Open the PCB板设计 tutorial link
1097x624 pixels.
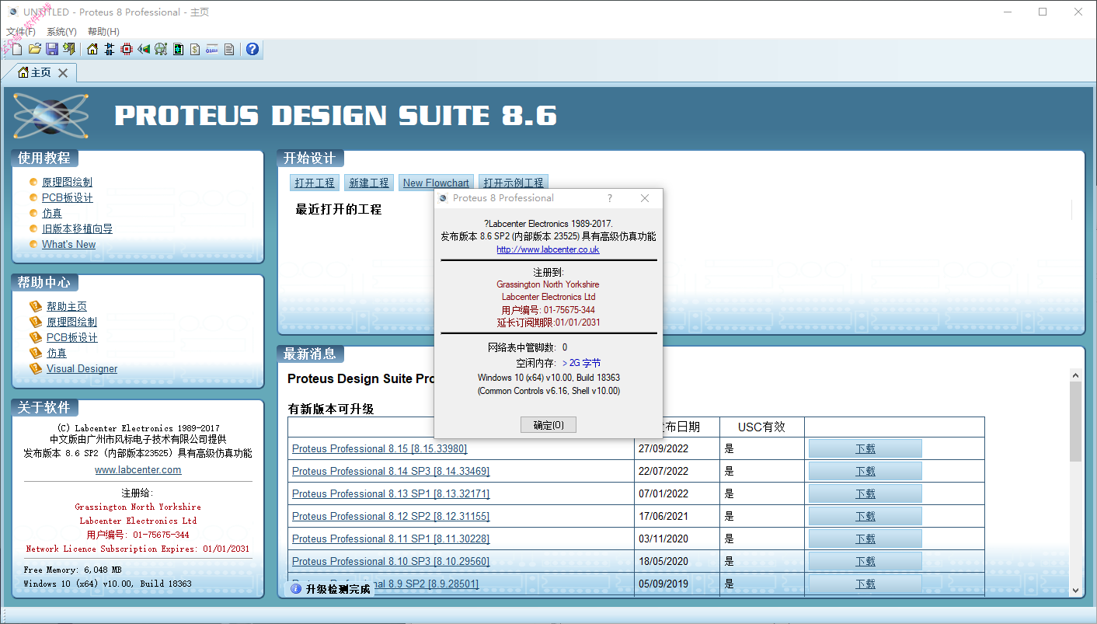(x=68, y=197)
